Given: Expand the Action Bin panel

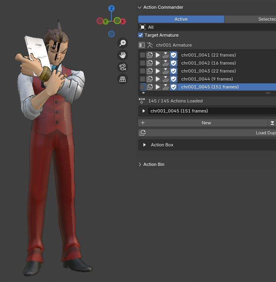Looking at the screenshot, I should (x=140, y=164).
